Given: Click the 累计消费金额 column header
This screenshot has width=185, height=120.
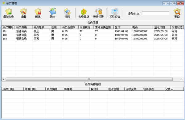Looking at the screenshot, I should [x=104, y=27].
